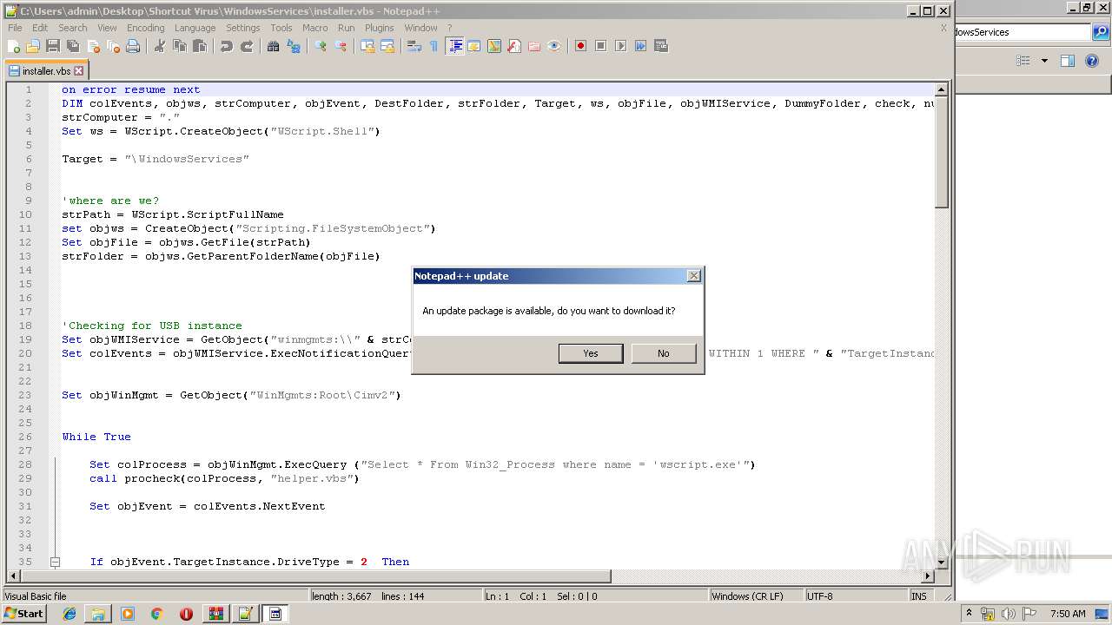Image resolution: width=1112 pixels, height=625 pixels.
Task: Save current recorded macro icon
Action: (x=661, y=46)
